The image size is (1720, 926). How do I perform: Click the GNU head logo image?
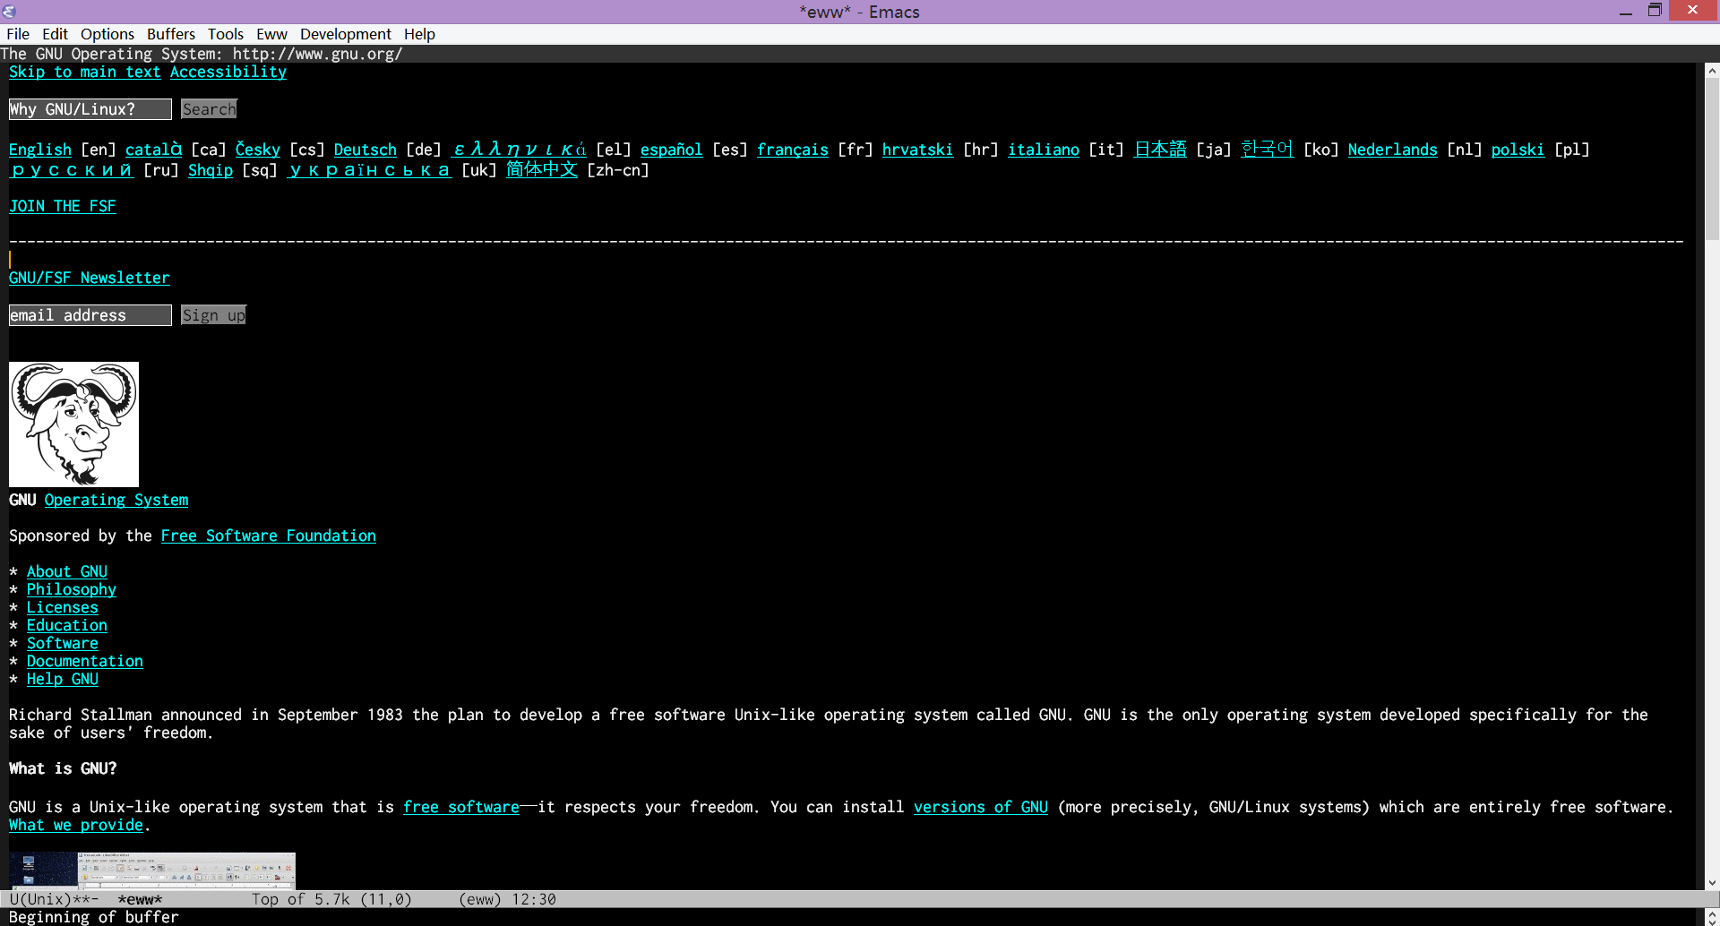point(73,424)
